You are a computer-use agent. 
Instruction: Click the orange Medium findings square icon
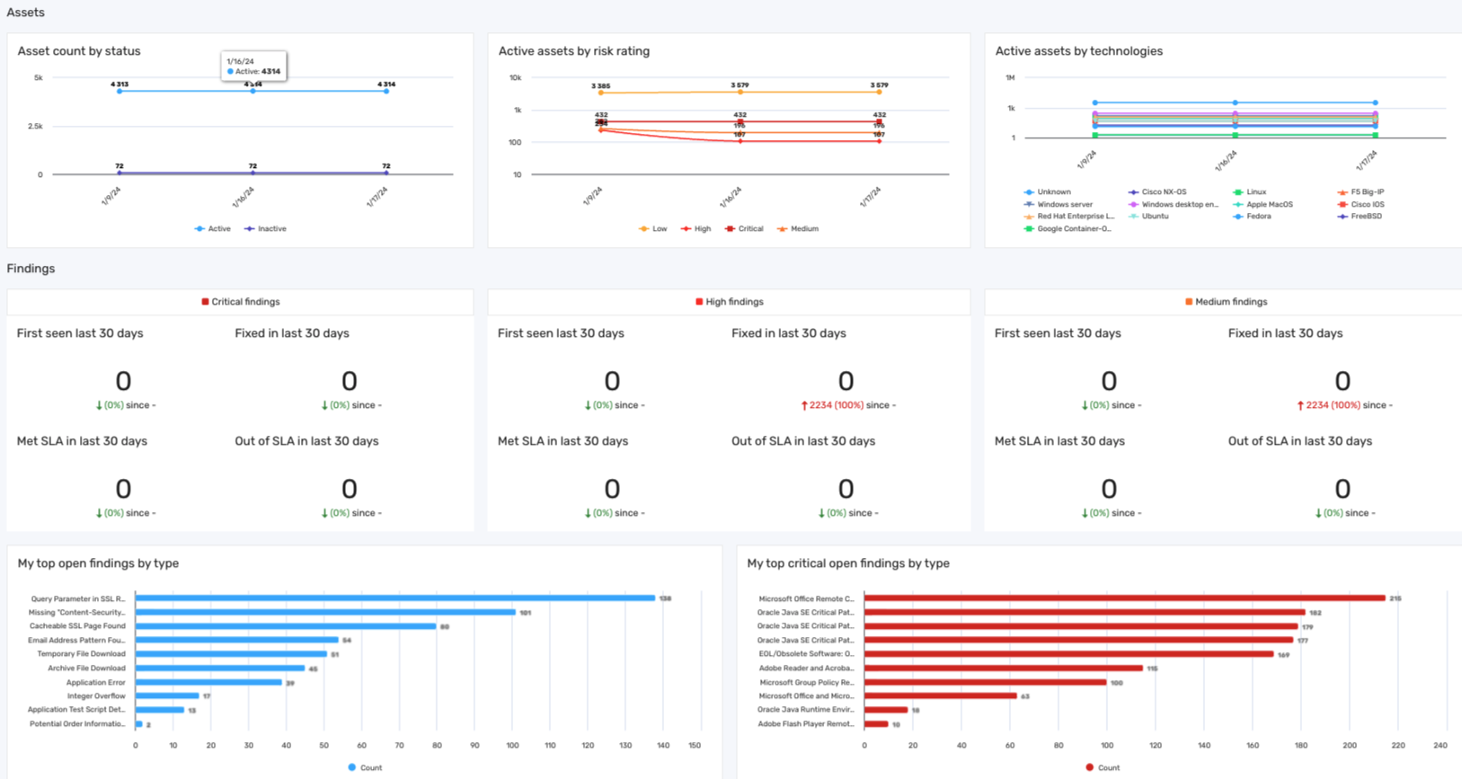point(1189,302)
